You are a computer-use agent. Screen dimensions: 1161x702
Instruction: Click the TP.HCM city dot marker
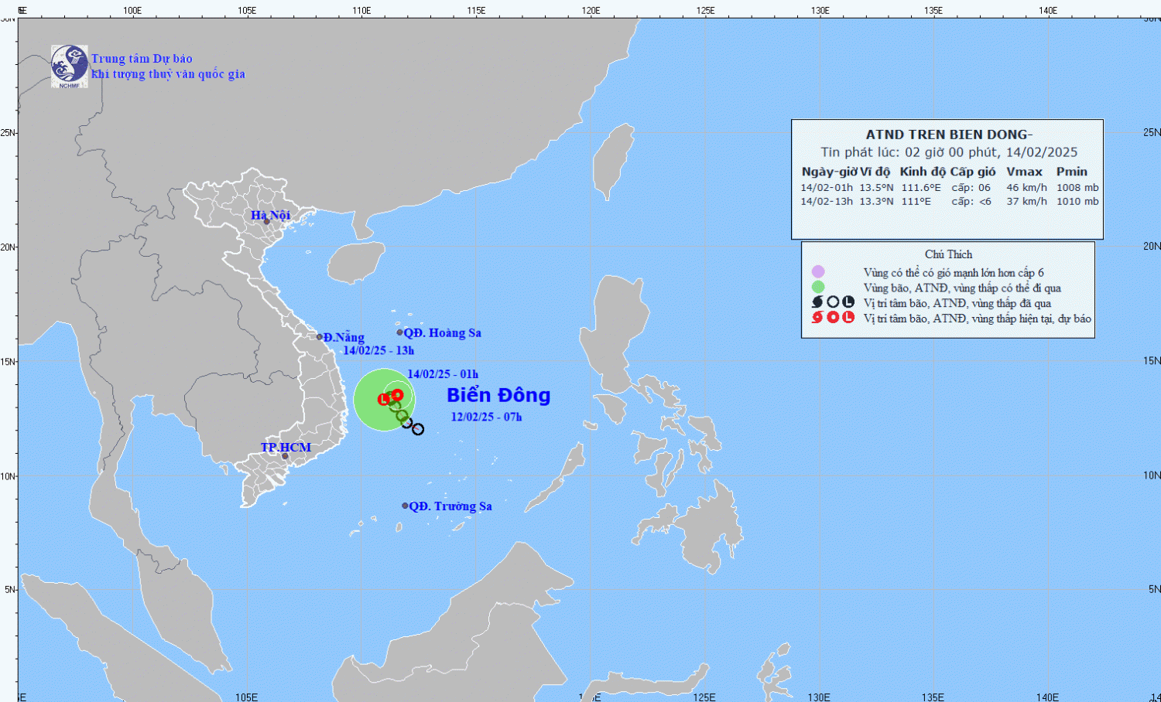(285, 456)
